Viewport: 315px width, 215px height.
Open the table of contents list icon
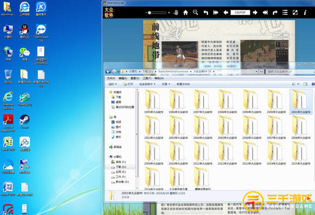[x=285, y=12]
